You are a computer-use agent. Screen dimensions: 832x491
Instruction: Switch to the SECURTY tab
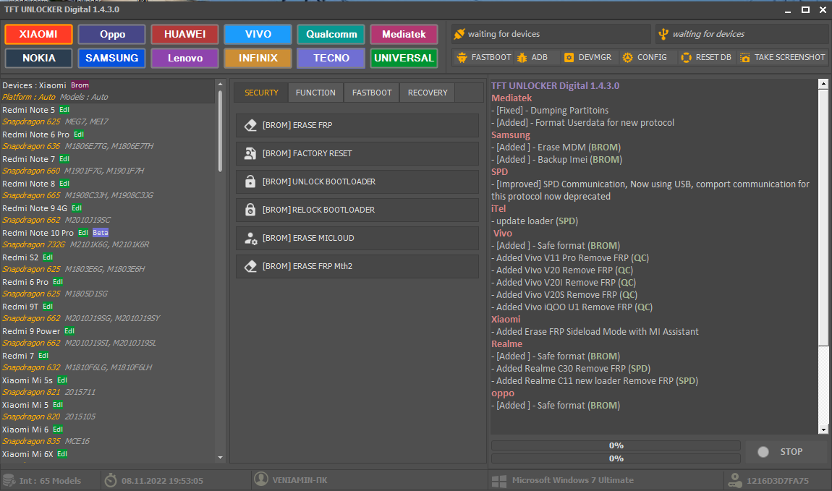point(261,93)
